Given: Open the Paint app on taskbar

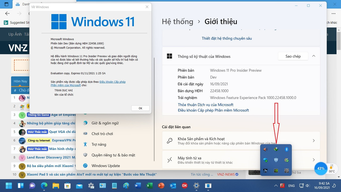Looking at the screenshot, I should (x=126, y=186).
